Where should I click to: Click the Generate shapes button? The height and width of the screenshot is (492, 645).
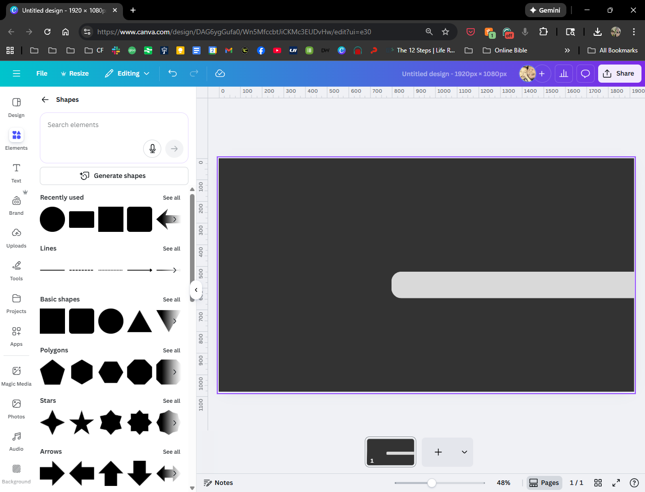114,176
